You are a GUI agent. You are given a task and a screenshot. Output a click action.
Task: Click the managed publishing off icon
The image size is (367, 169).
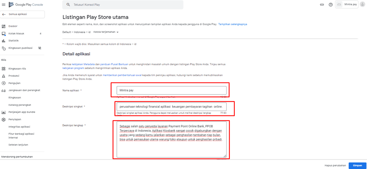coord(39,48)
